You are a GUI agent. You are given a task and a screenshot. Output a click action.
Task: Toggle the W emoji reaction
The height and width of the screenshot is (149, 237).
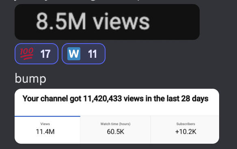(x=84, y=54)
